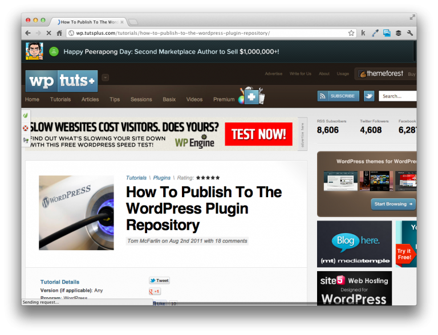Click the WordPress plug article thumbnail
The height and width of the screenshot is (335, 438).
[x=76, y=213]
